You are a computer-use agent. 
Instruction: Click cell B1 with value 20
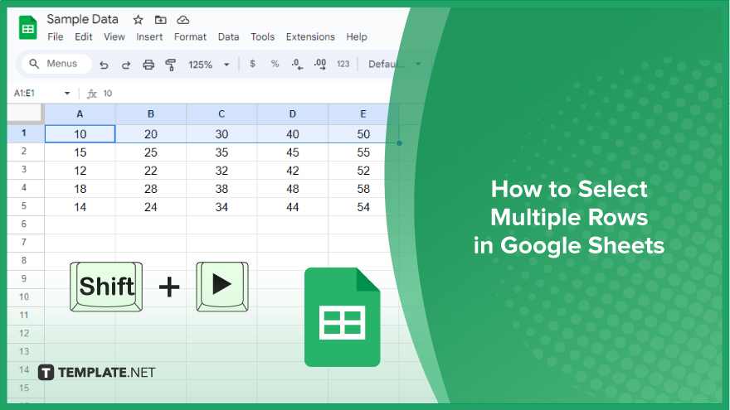coord(151,134)
